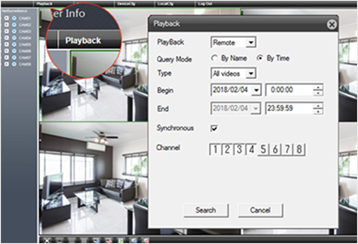Increase Begin time with the up arrow
The height and width of the screenshot is (244, 358).
click(x=318, y=87)
